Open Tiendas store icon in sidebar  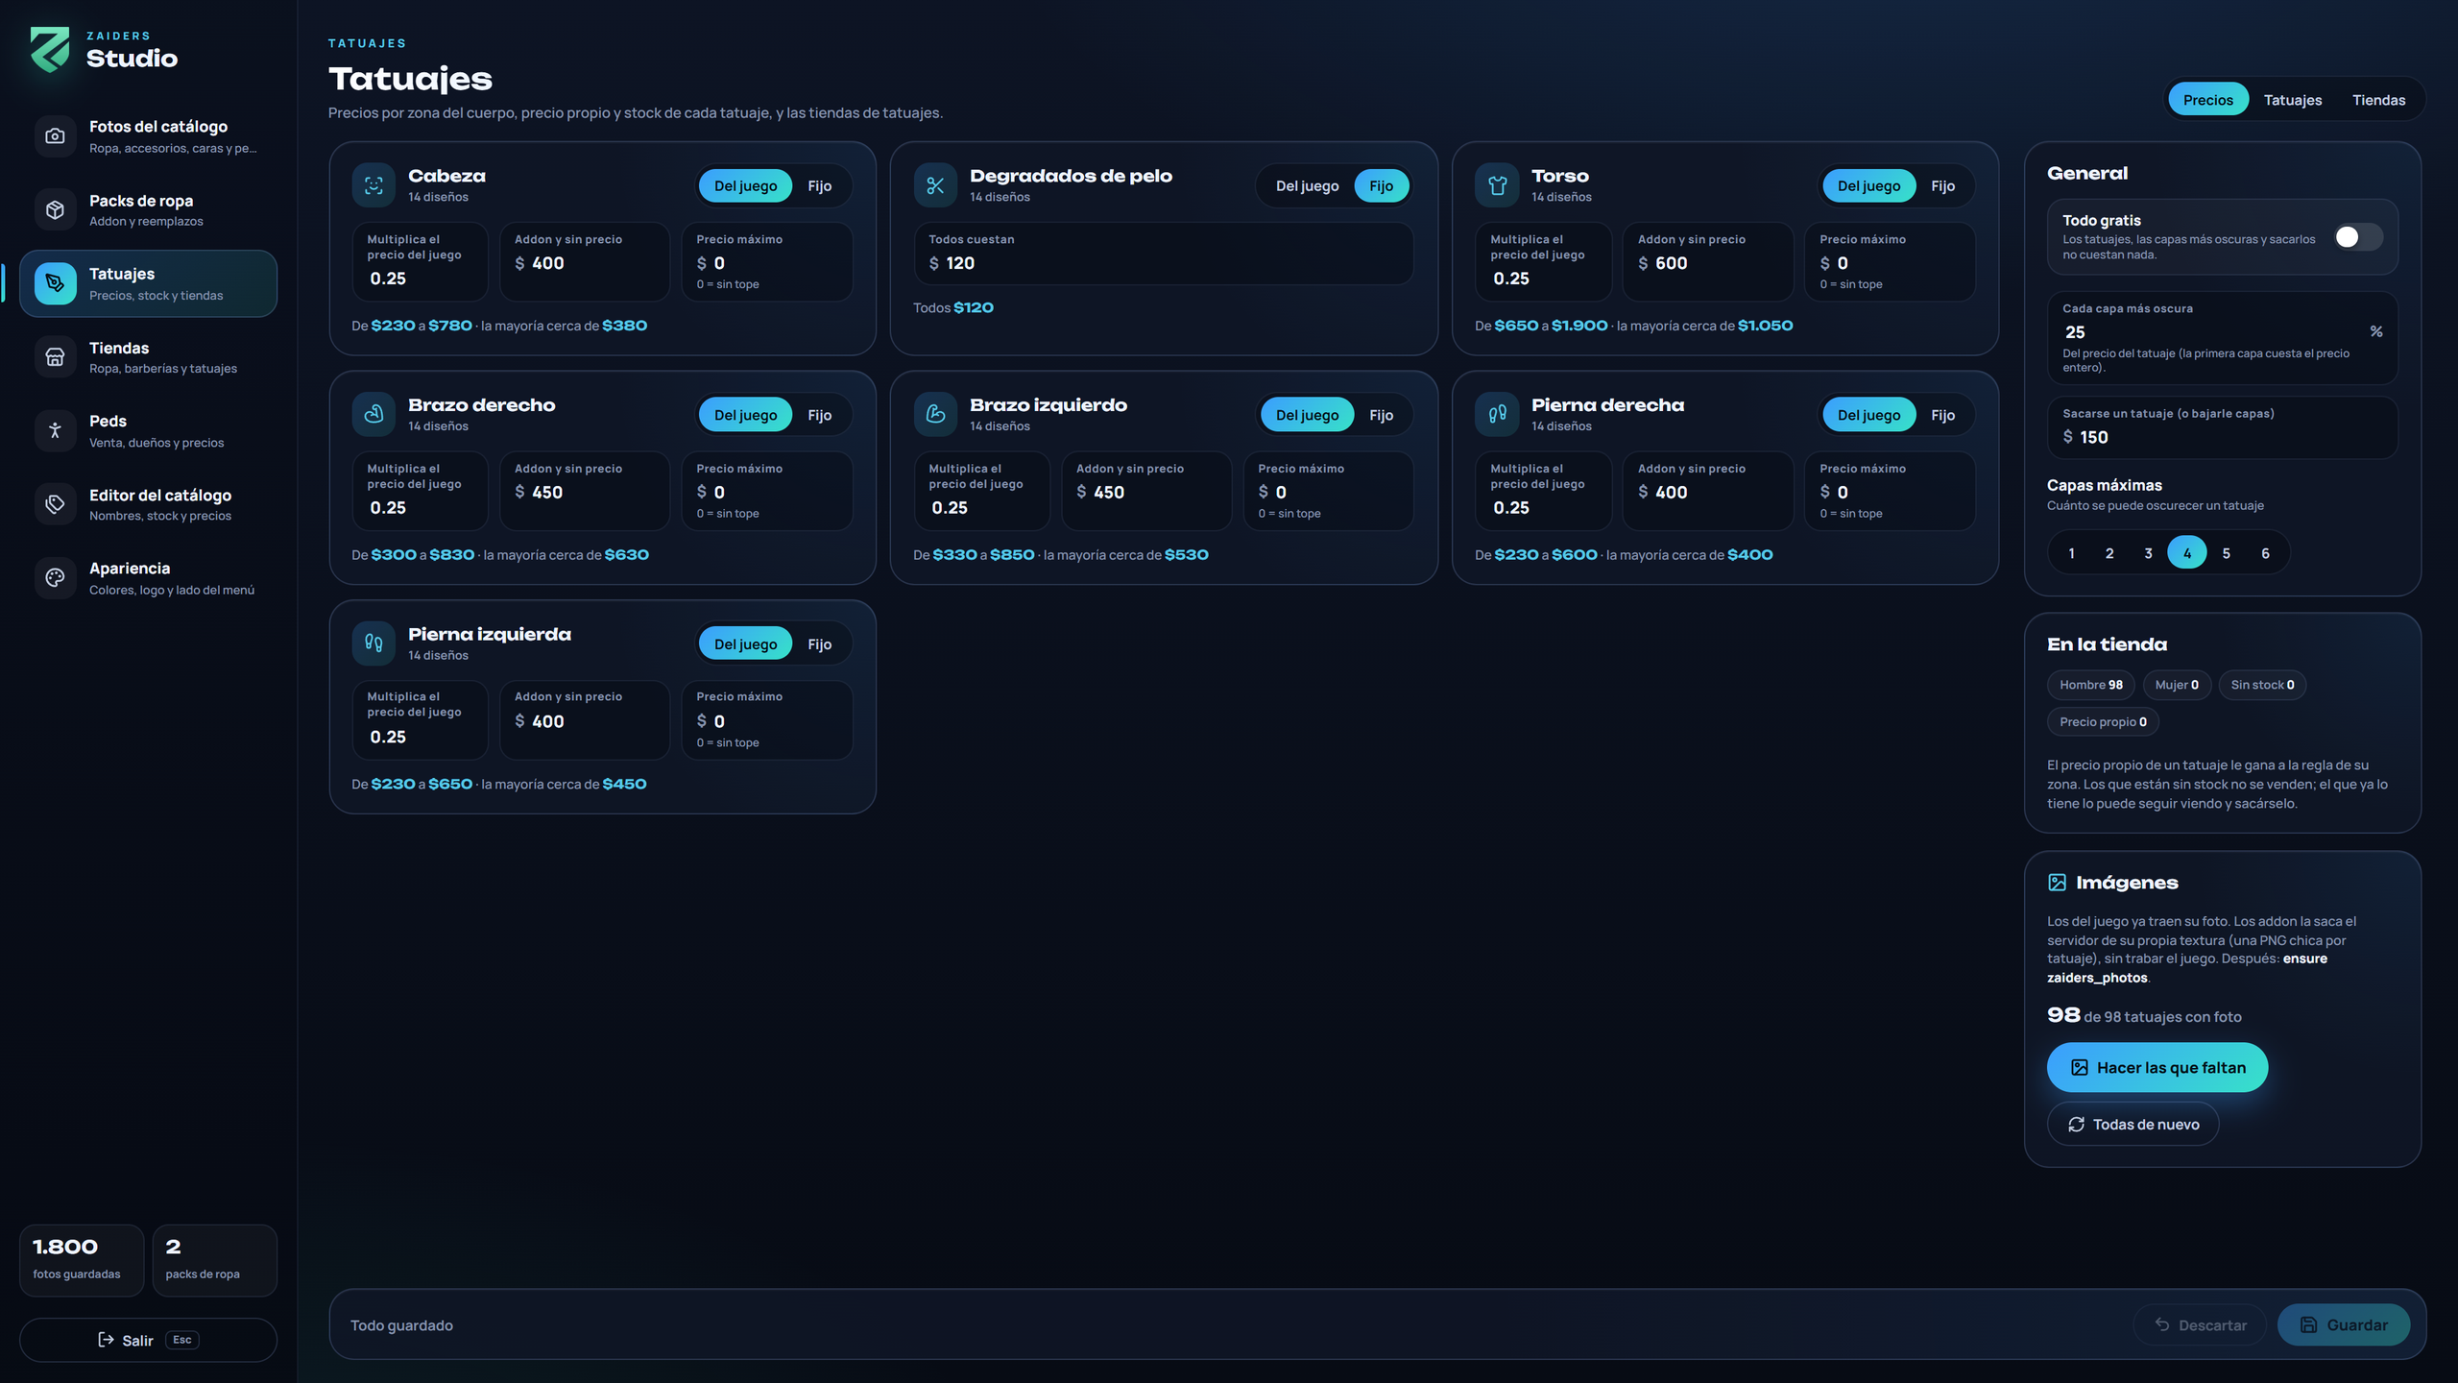55,357
